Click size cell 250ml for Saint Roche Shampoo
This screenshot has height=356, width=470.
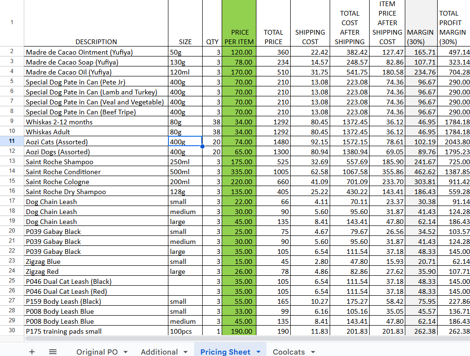point(185,162)
